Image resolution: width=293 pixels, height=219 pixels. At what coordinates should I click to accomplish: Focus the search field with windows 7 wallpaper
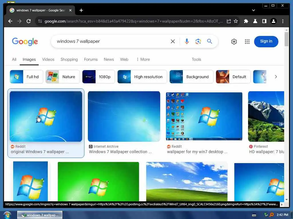pyautogui.click(x=112, y=41)
